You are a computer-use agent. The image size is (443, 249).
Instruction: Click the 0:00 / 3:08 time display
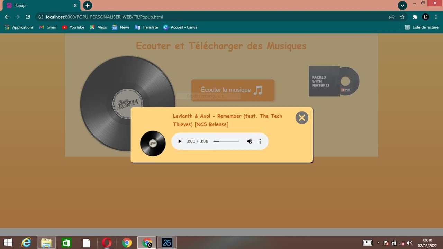point(197,141)
